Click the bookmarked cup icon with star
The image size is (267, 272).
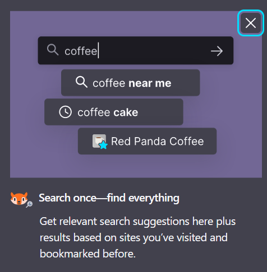click(x=100, y=142)
